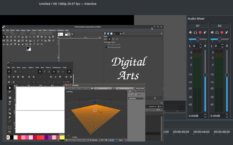Mute the A1 audio channel

pyautogui.click(x=190, y=32)
